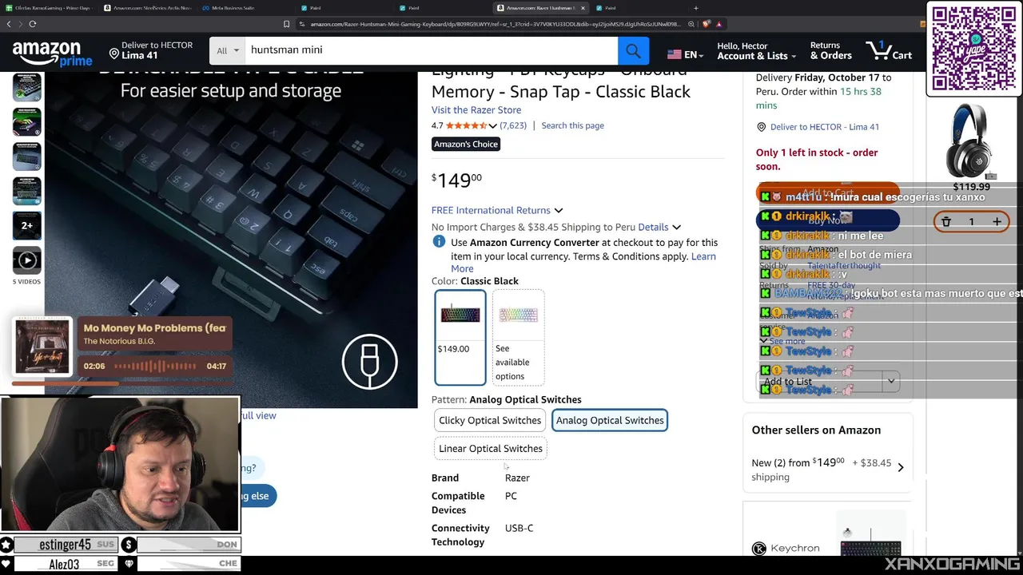The image size is (1023, 575).
Task: Open the EN language dropdown
Action: (x=685, y=54)
